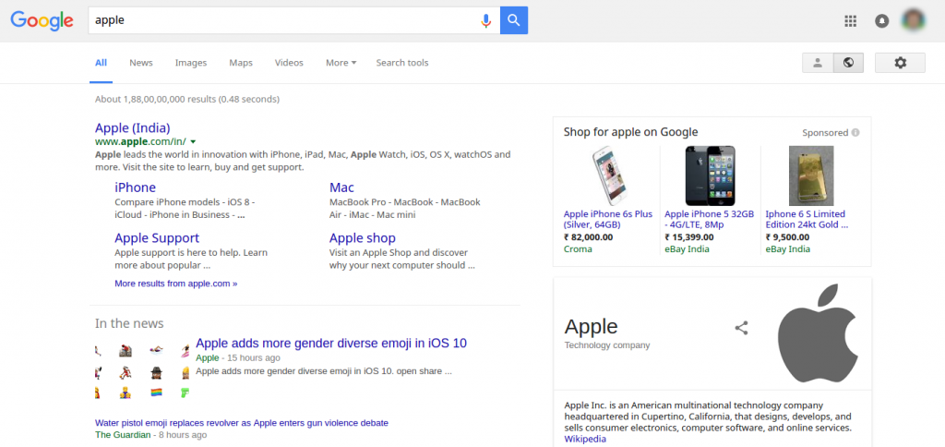Viewport: 945px width, 447px height.
Task: Click the iPhone 6s Plus product image
Action: [x=608, y=176]
